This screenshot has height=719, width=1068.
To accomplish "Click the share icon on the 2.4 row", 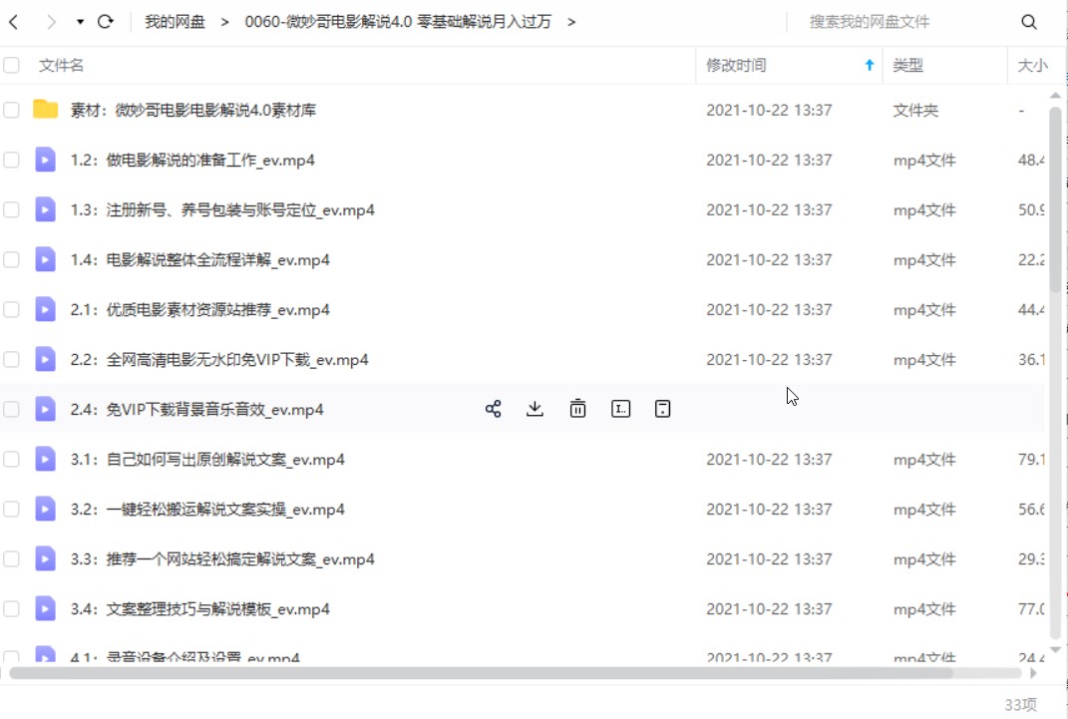I will (x=493, y=409).
